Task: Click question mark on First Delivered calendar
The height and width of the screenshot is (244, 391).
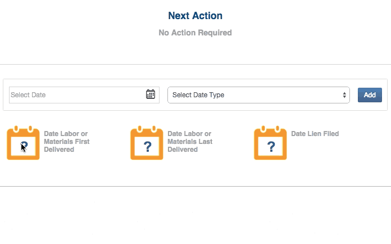Action: [24, 147]
